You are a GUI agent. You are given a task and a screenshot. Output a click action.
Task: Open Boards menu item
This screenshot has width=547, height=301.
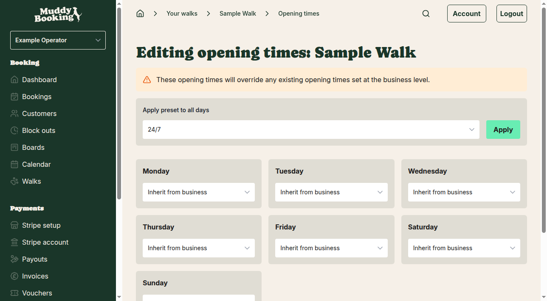(33, 147)
